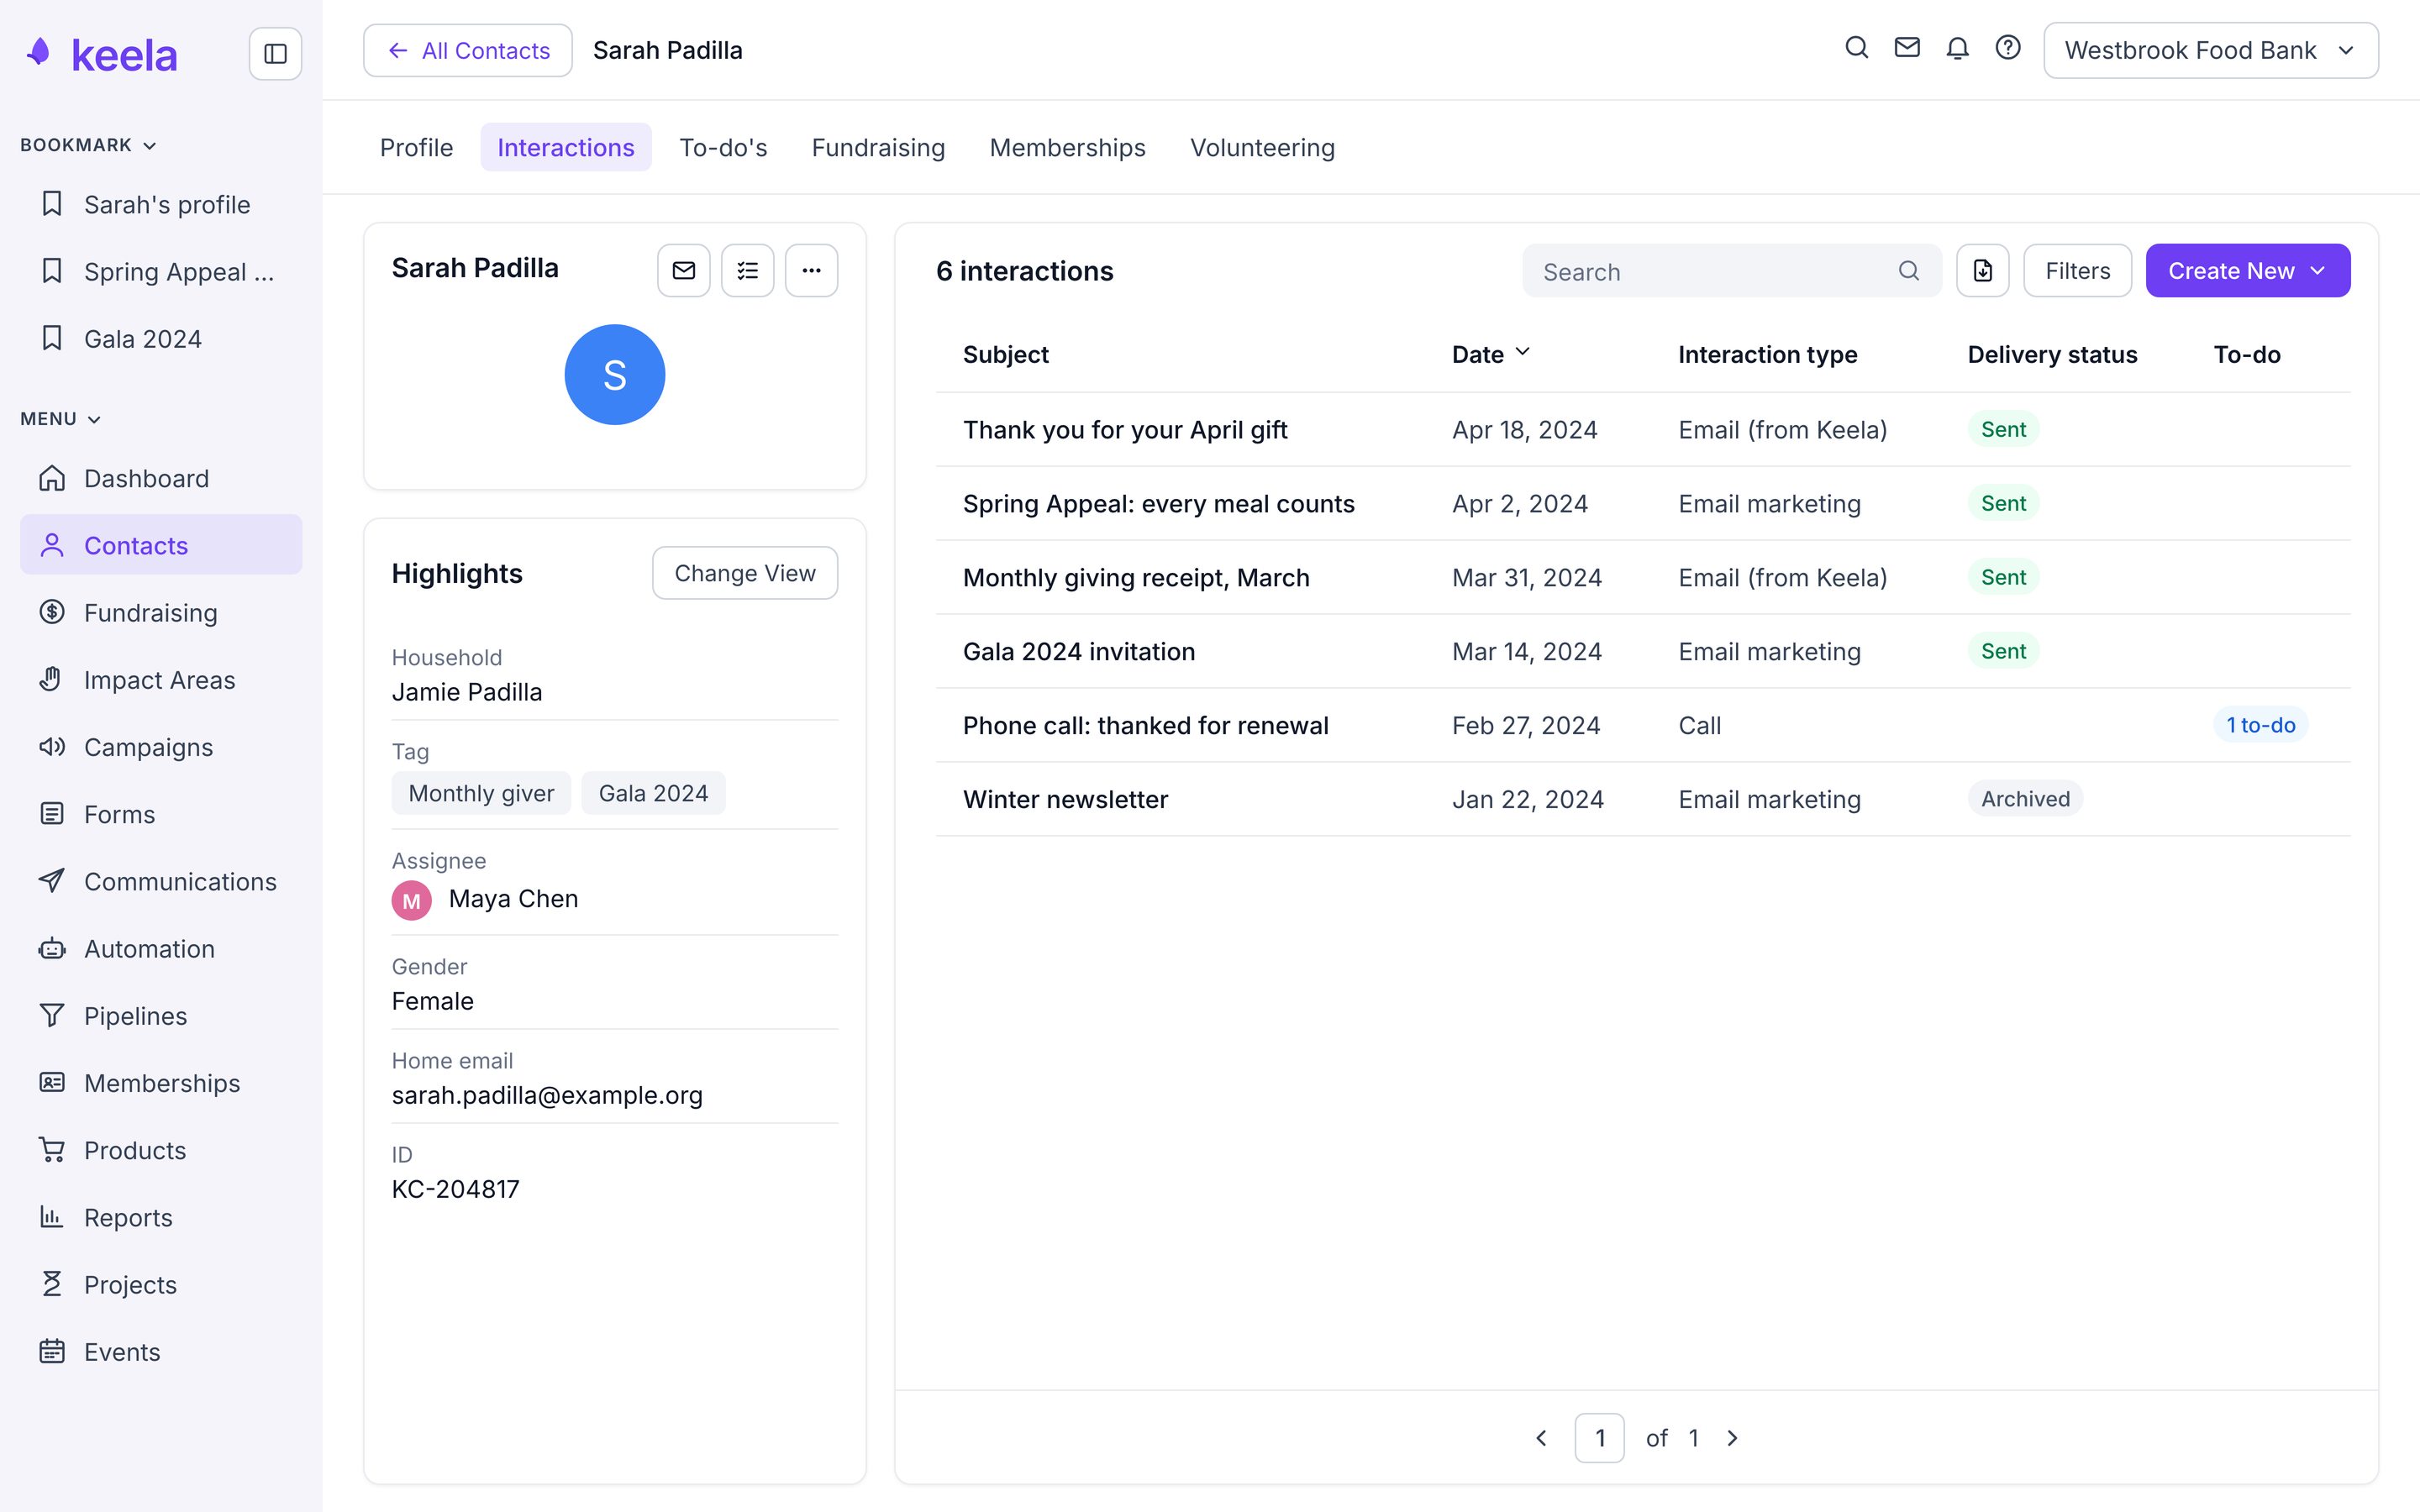This screenshot has height=1512, width=2420.
Task: Open Events in sidebar
Action: coord(161,1351)
